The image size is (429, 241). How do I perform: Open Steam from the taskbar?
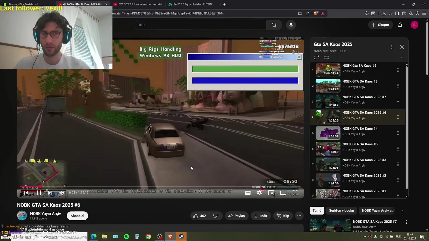pyautogui.click(x=181, y=237)
